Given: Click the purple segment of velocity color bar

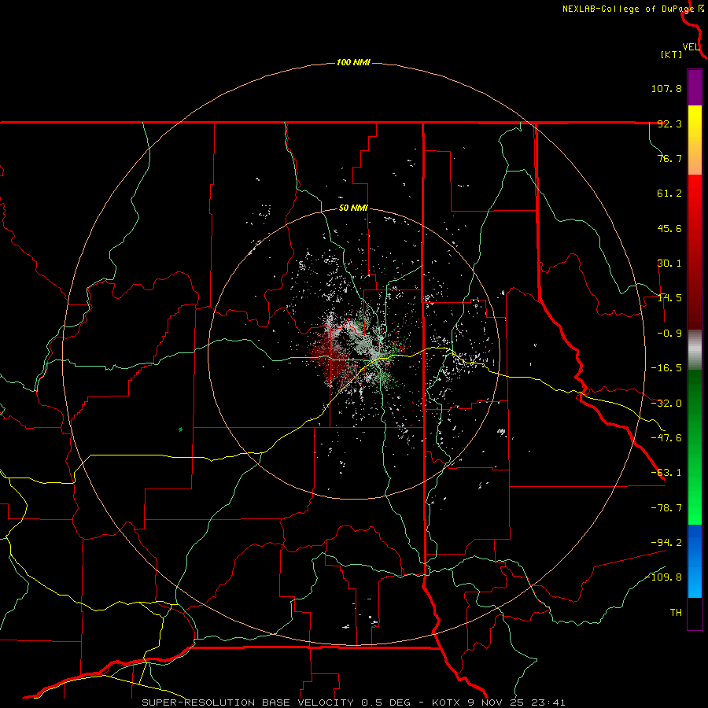Looking at the screenshot, I should (695, 87).
